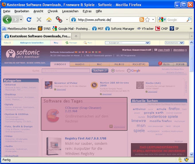Switch to the MAC tab
This screenshot has height=164, width=195.
tap(100, 64)
